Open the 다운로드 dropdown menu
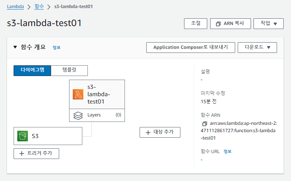 [x=257, y=47]
